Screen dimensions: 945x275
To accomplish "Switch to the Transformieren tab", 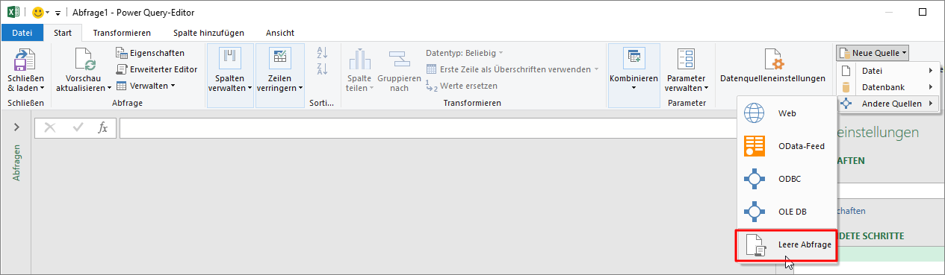I will tap(122, 33).
